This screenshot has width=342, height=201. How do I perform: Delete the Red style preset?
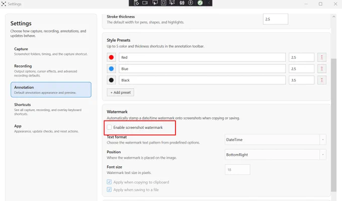[x=322, y=57]
